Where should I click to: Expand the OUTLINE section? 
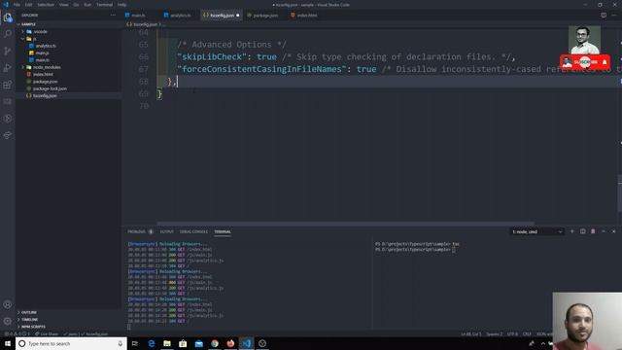[29, 312]
